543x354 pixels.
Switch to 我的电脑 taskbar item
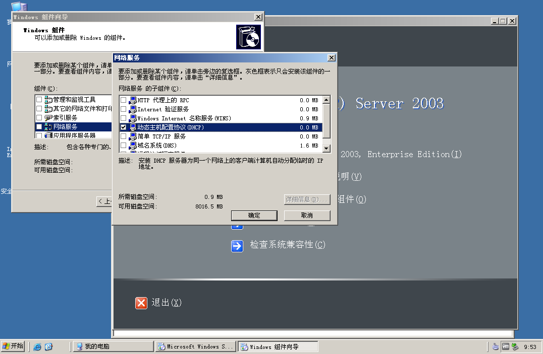[x=113, y=346]
